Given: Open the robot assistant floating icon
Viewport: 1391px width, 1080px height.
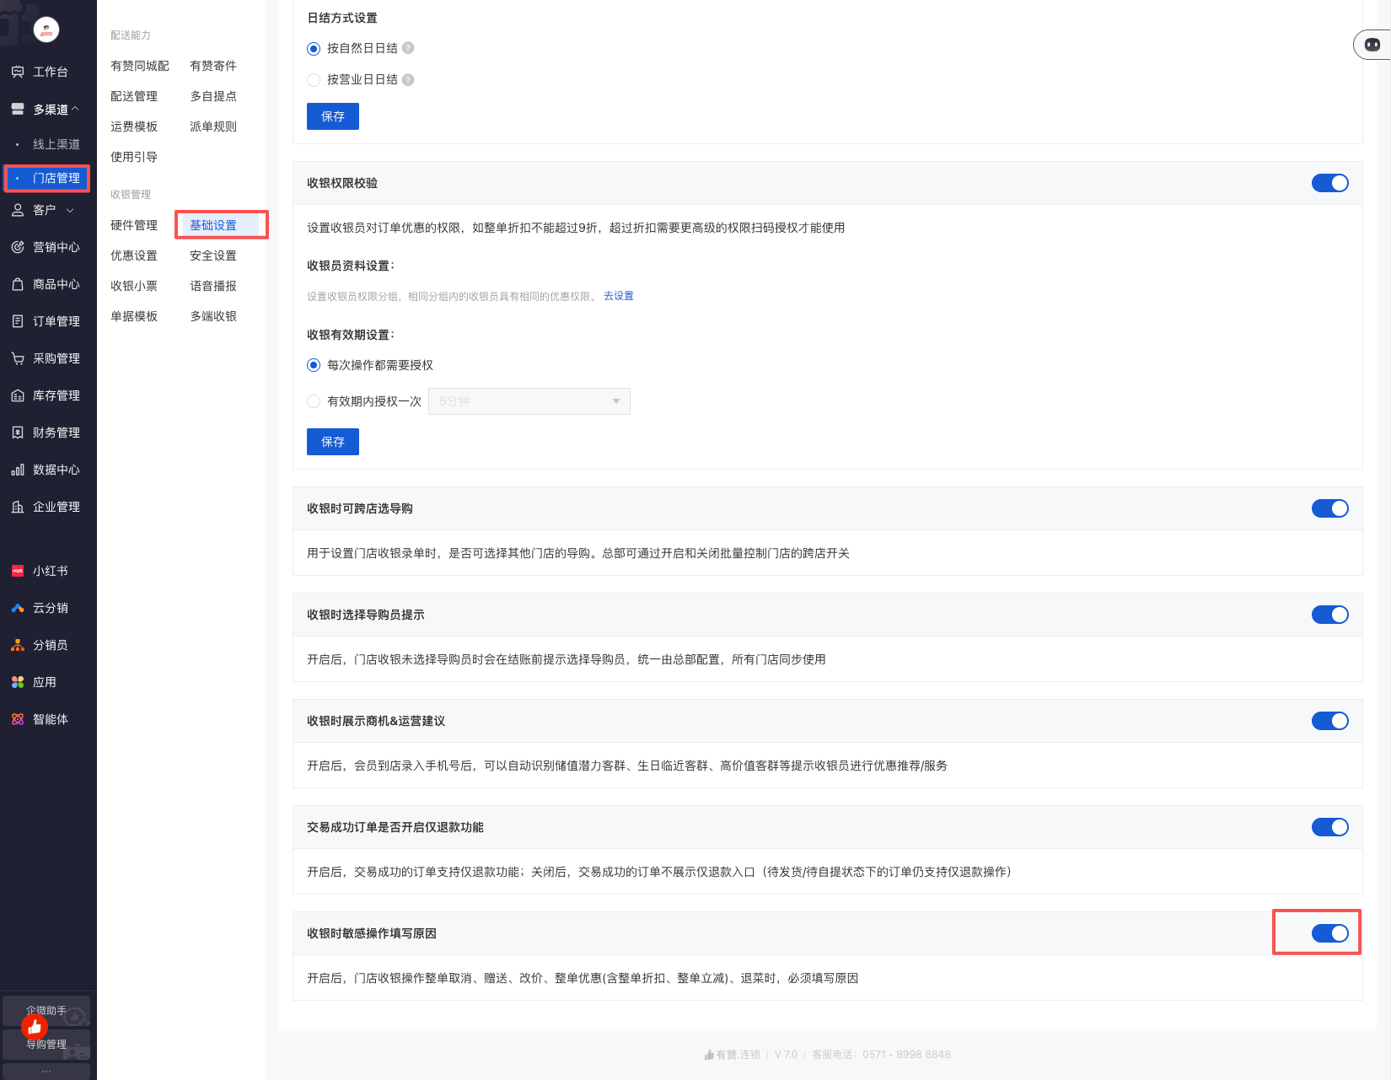Looking at the screenshot, I should [x=1372, y=45].
